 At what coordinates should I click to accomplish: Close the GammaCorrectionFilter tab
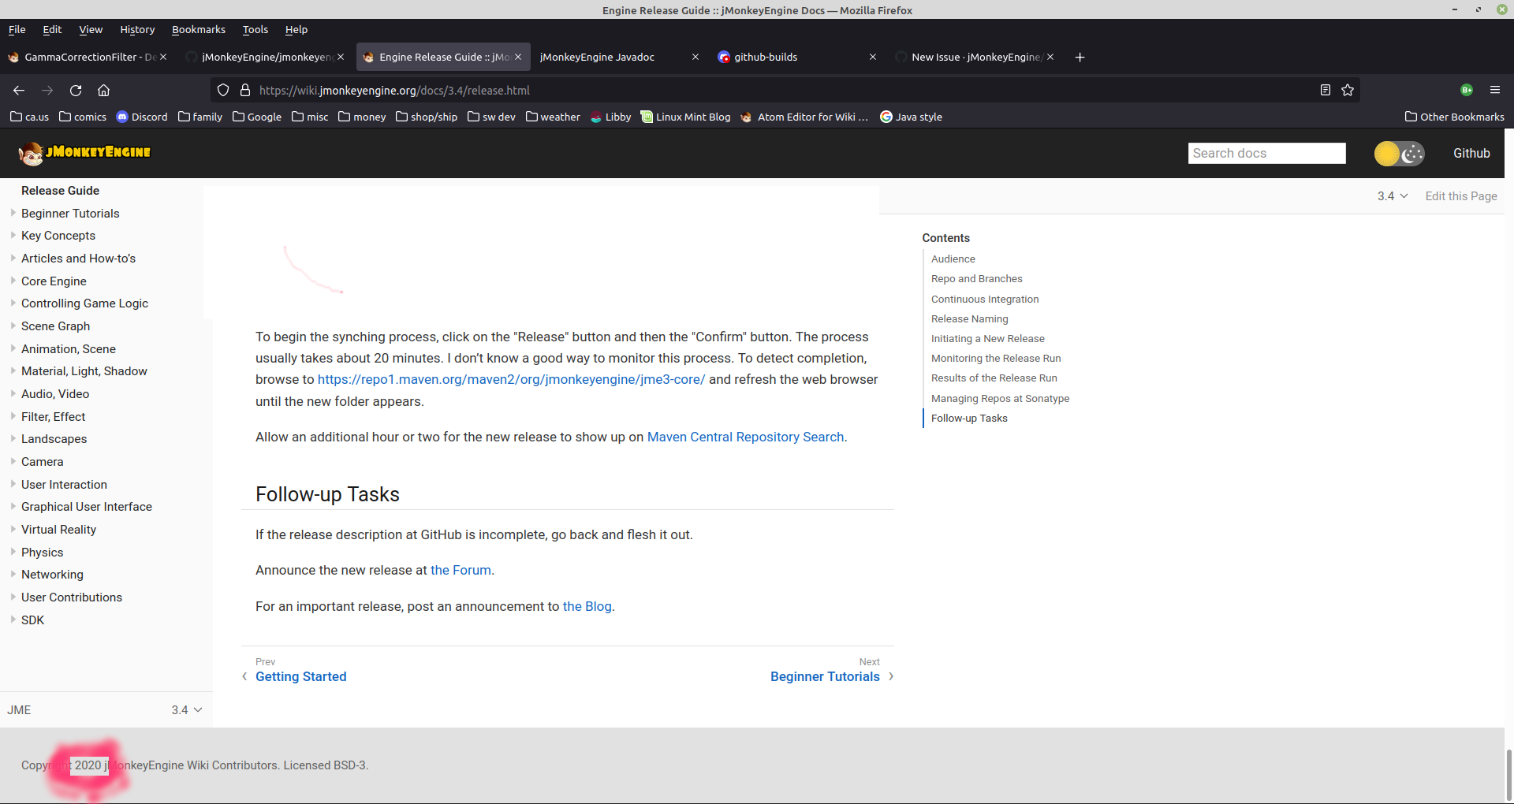[x=163, y=57]
